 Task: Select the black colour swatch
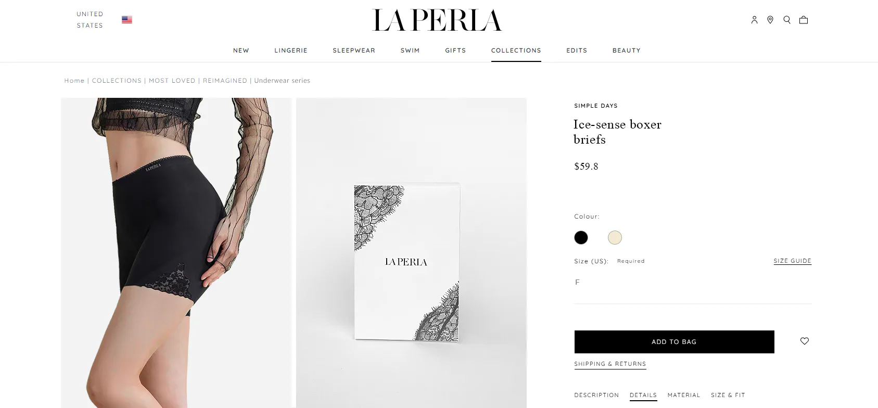(x=581, y=237)
